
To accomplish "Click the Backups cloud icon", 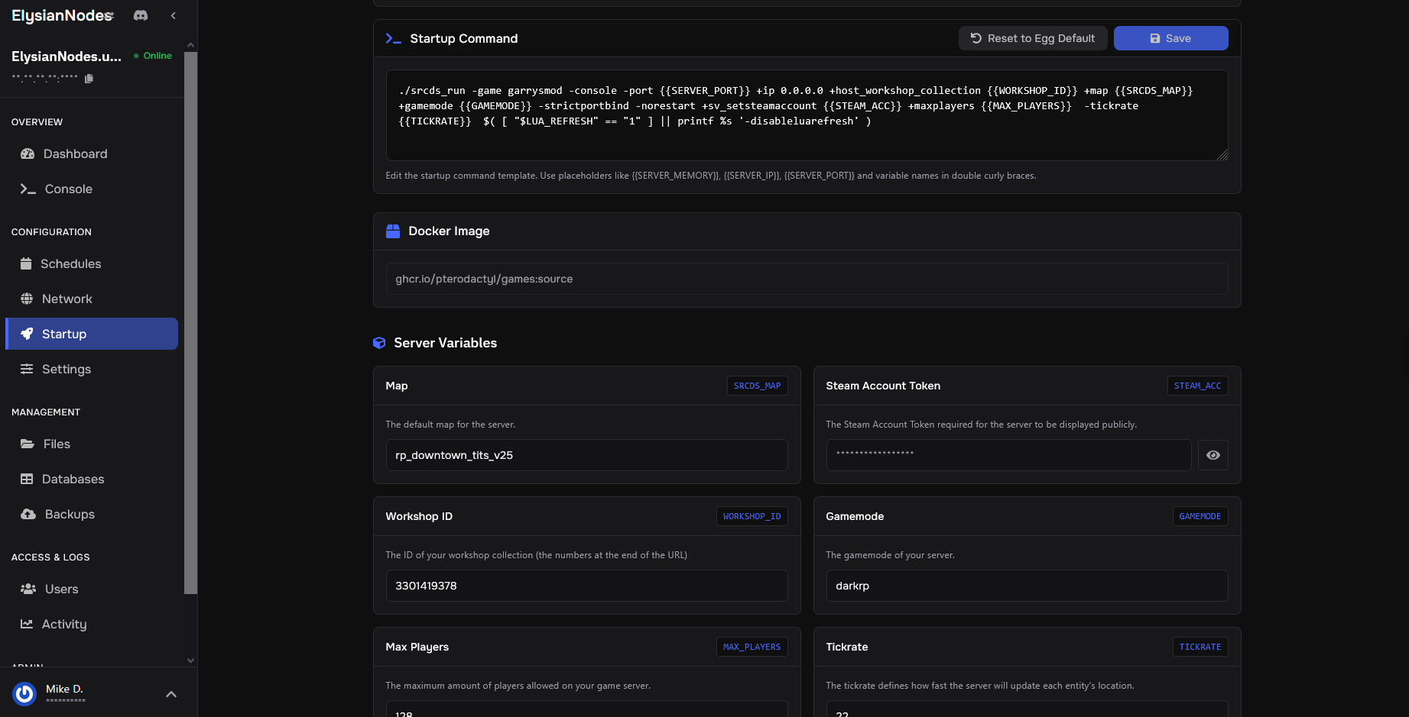I will [28, 514].
